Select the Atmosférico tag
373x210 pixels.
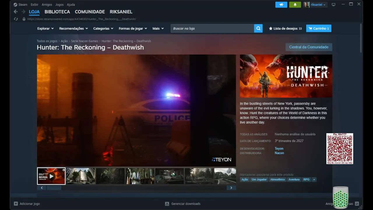[277, 179]
